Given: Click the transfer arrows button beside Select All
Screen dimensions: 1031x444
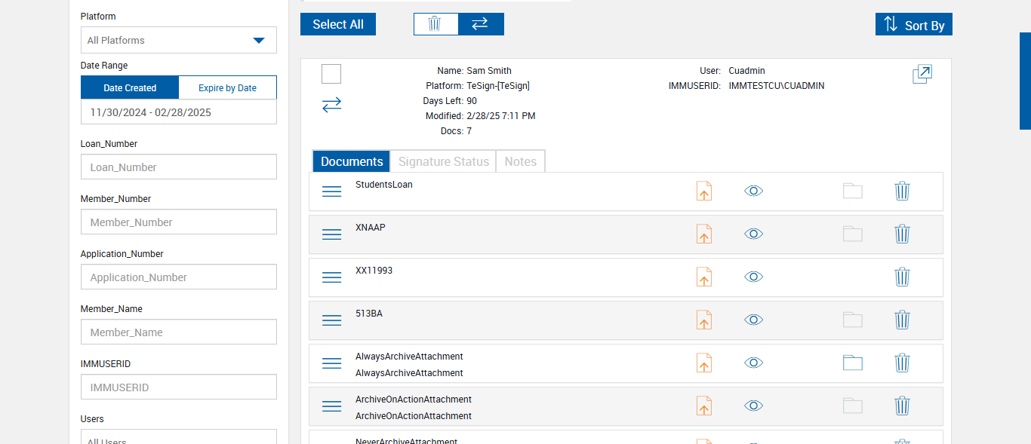Looking at the screenshot, I should 481,24.
